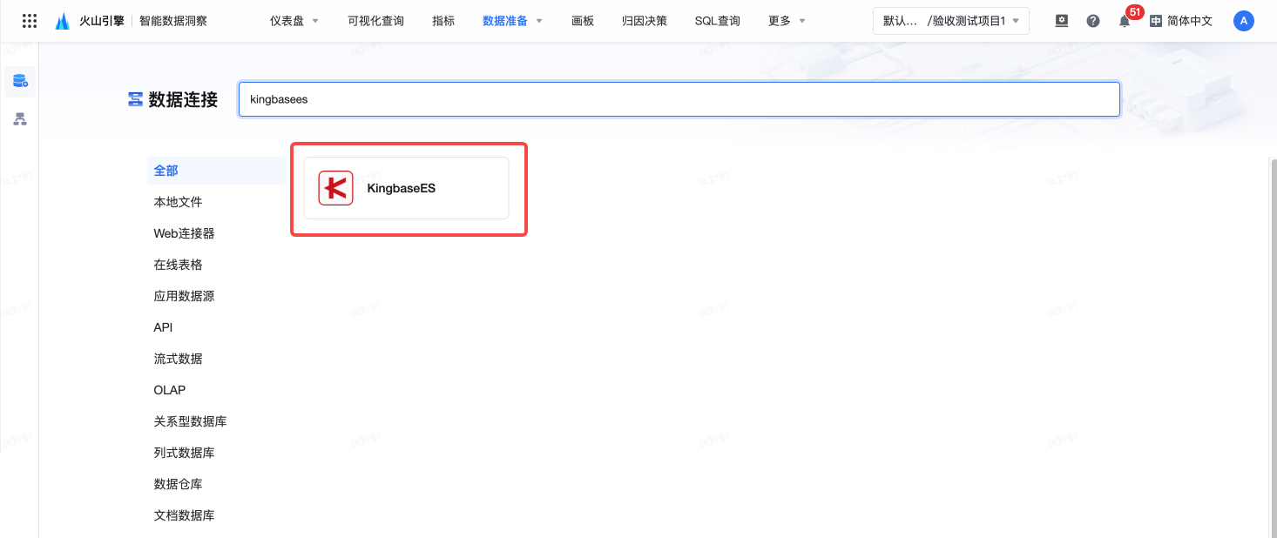Viewport: 1277px width, 538px height.
Task: Open the data model sidebar icon
Action: pyautogui.click(x=20, y=119)
